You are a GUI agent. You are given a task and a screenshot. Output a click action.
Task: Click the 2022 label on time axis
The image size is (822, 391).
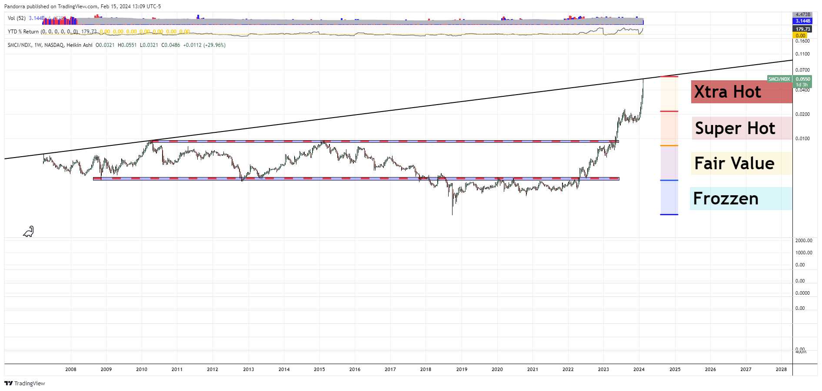pos(568,369)
